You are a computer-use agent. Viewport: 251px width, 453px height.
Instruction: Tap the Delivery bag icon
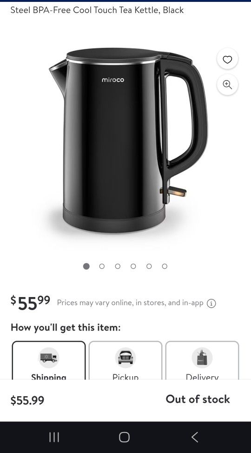coord(202,358)
